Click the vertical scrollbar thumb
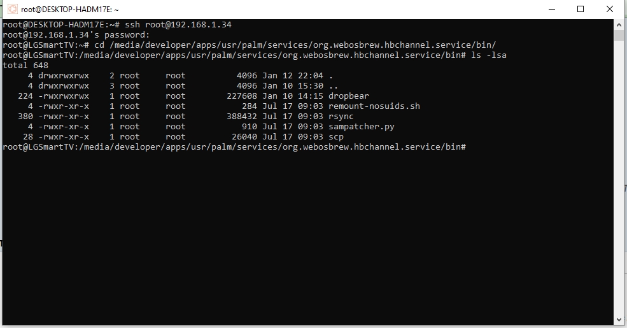Image resolution: width=627 pixels, height=328 pixels. [x=619, y=35]
